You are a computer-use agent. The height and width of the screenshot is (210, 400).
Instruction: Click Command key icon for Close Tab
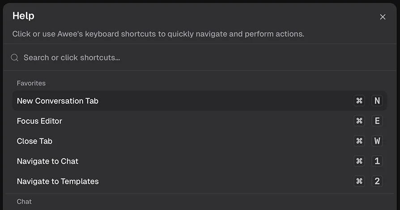point(359,141)
